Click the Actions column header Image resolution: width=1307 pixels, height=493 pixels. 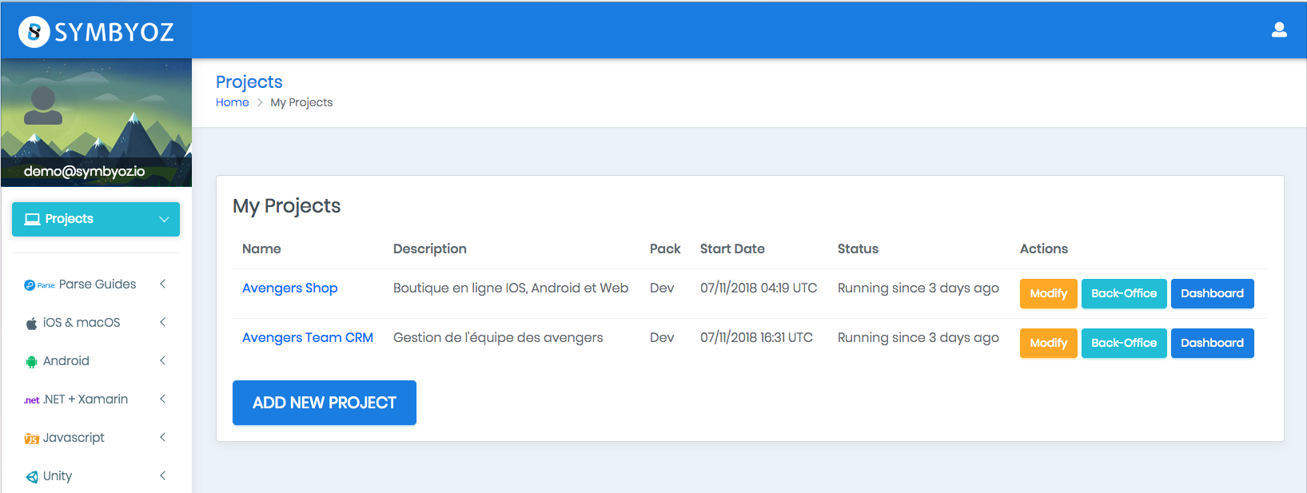pyautogui.click(x=1044, y=248)
